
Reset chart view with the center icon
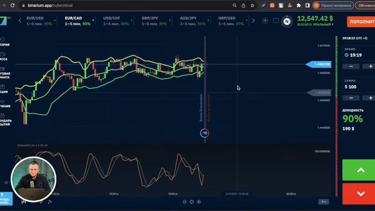coord(192,202)
